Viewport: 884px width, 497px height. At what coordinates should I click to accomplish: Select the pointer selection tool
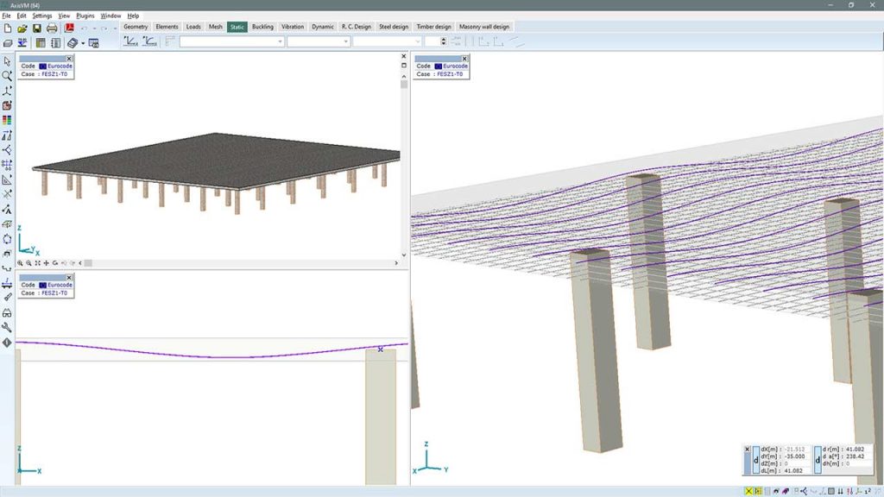click(9, 60)
